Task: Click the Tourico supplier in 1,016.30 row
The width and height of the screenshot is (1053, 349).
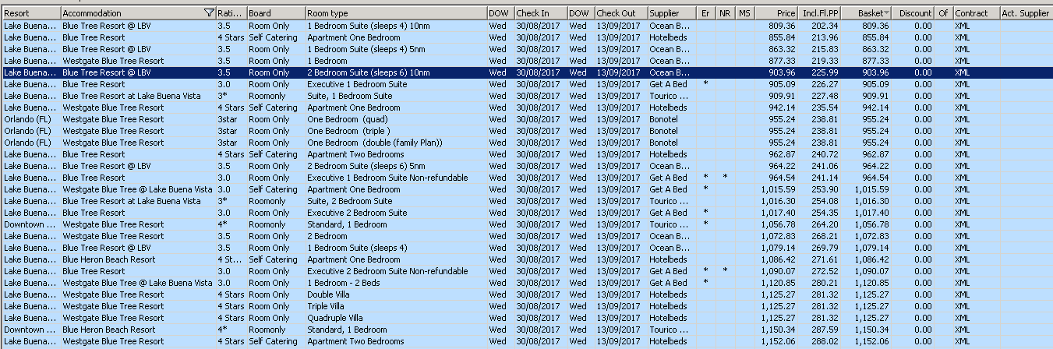Action: coord(672,201)
